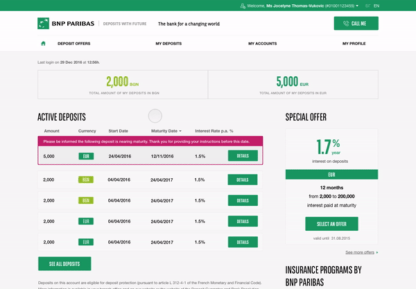Click the 24/04/2016 start date
Image resolution: width=416 pixels, height=289 pixels.
[x=120, y=157]
